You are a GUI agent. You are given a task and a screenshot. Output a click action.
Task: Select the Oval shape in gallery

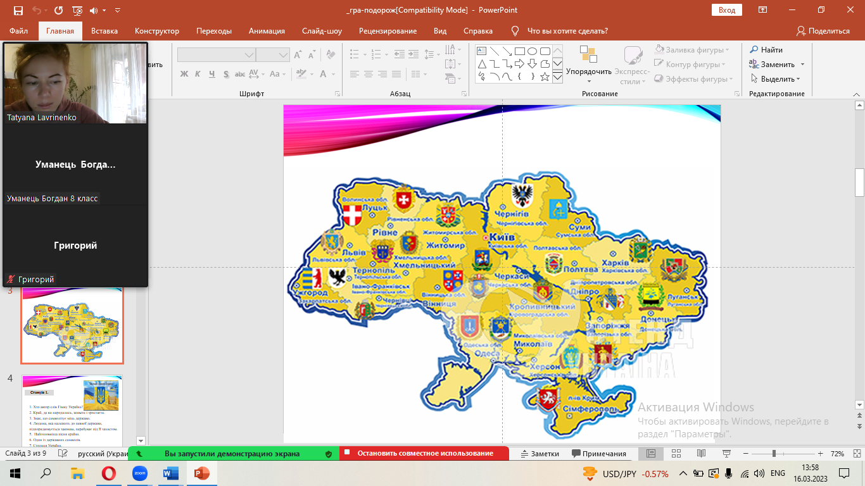532,51
